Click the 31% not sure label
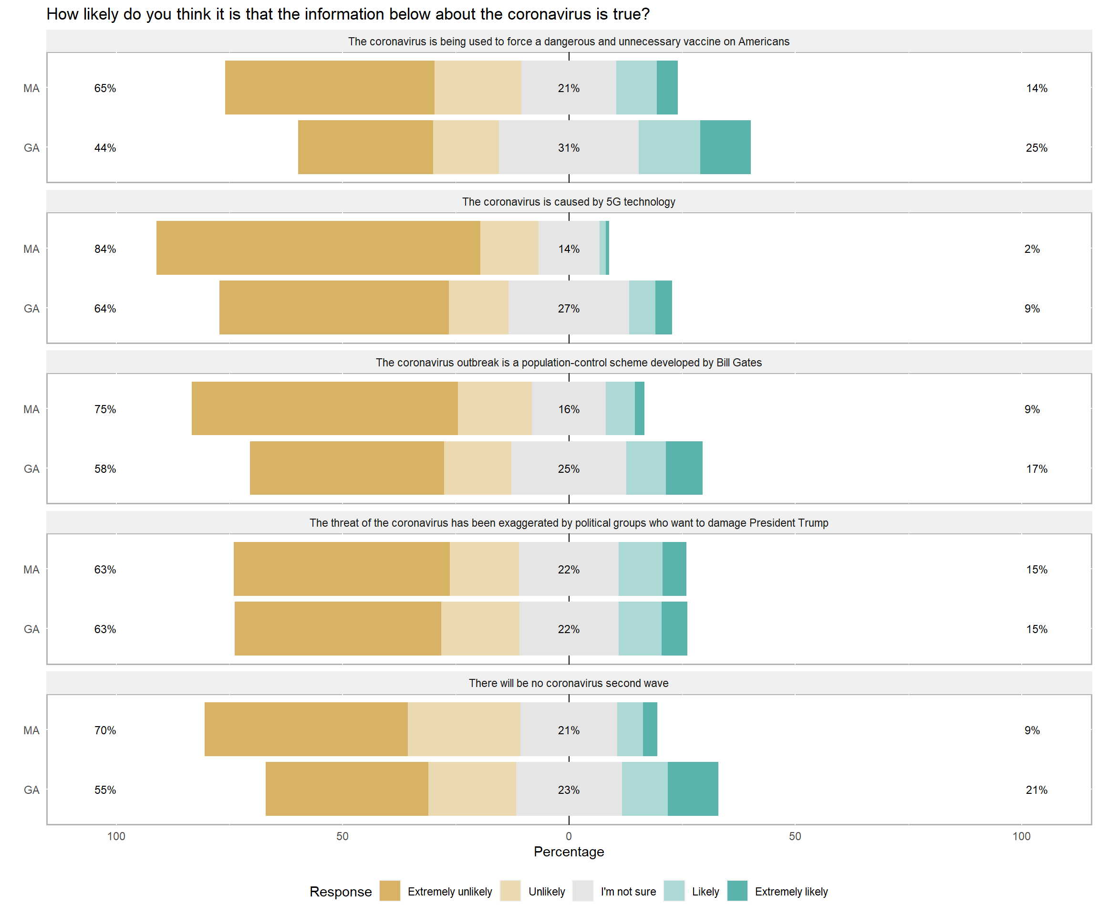1099x916 pixels. click(568, 148)
